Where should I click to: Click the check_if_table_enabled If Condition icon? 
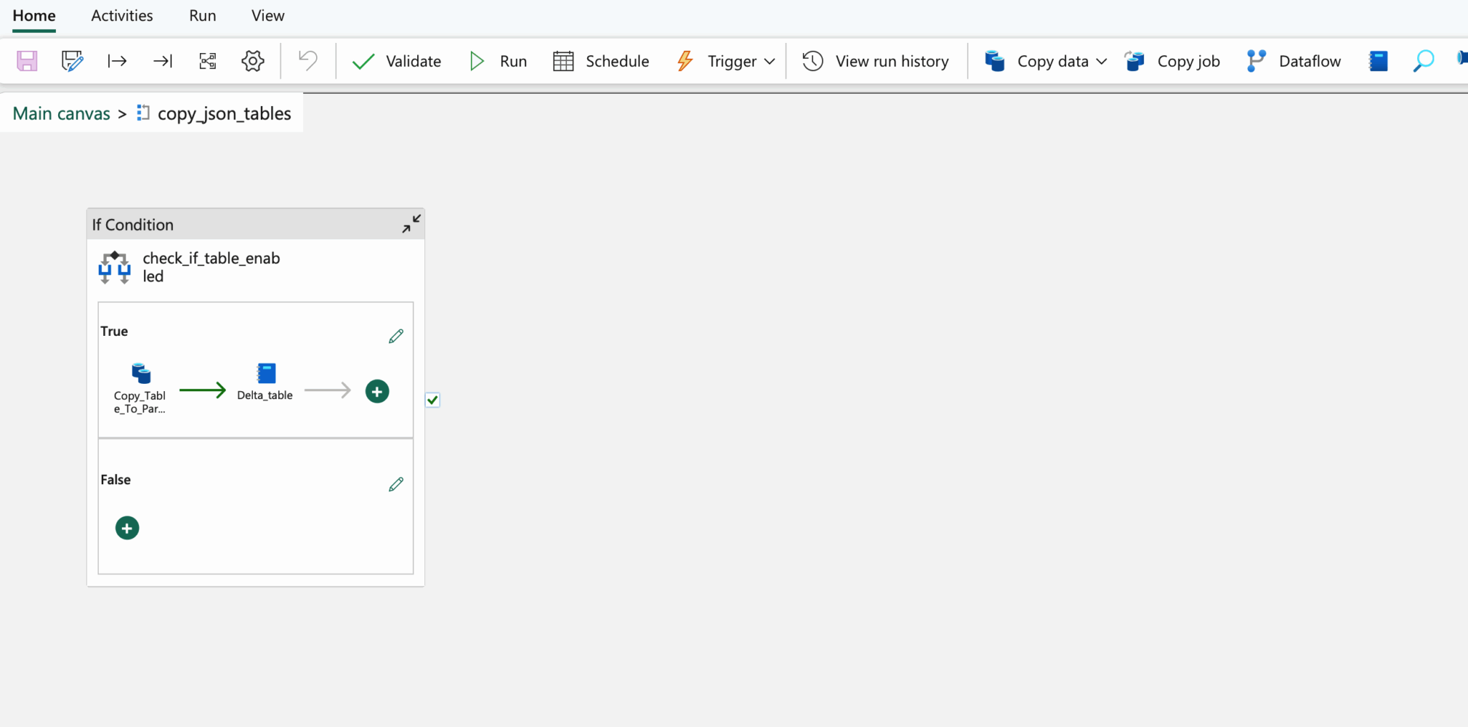coord(115,268)
